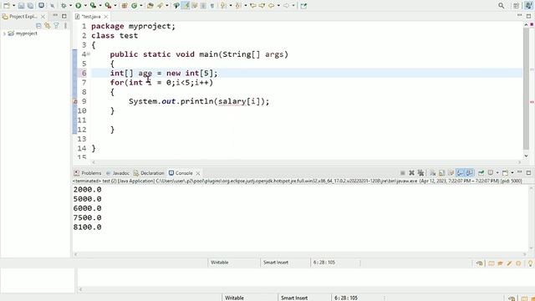This screenshot has width=535, height=301.
Task: Toggle Show Console on Standard Error
Action: coord(470,173)
